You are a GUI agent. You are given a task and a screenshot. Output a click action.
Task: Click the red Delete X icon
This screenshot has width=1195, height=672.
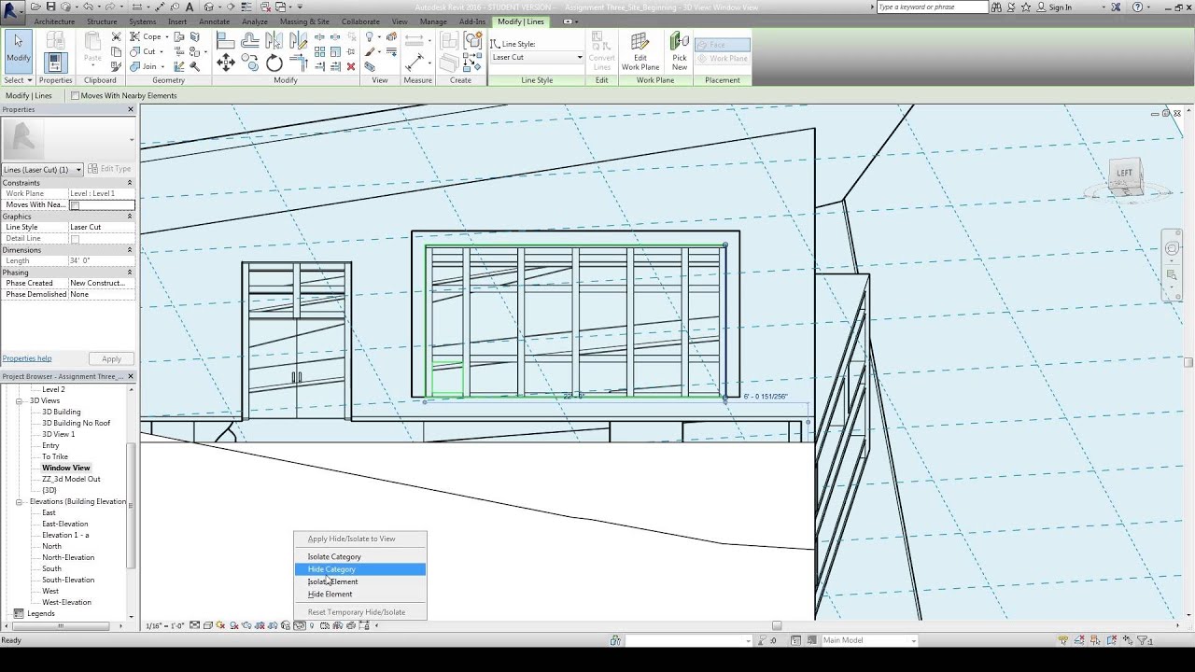tap(351, 66)
